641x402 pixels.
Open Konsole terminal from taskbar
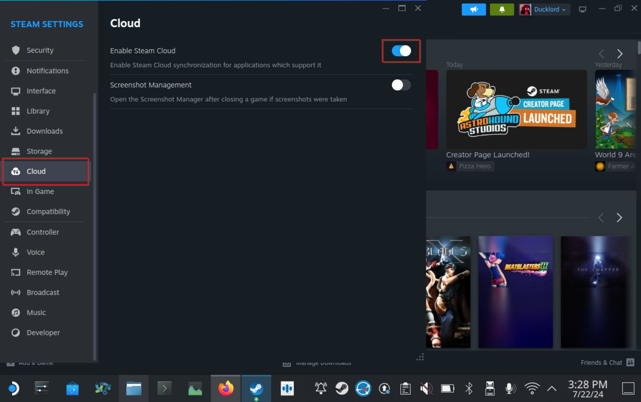coord(164,388)
